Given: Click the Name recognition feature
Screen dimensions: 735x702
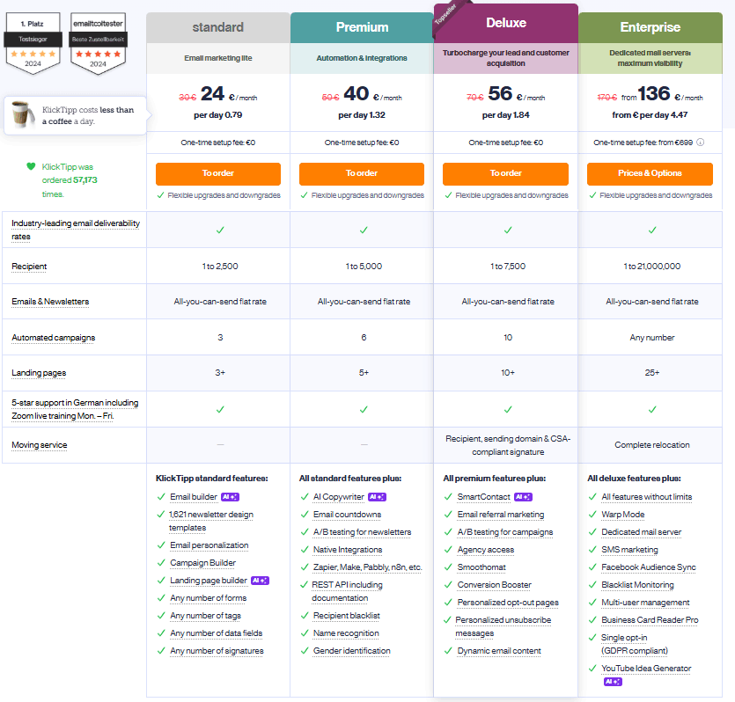Looking at the screenshot, I should [x=346, y=633].
